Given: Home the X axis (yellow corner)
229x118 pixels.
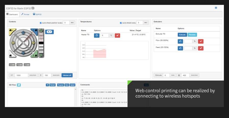Looking at the screenshot, I should tap(12, 31).
